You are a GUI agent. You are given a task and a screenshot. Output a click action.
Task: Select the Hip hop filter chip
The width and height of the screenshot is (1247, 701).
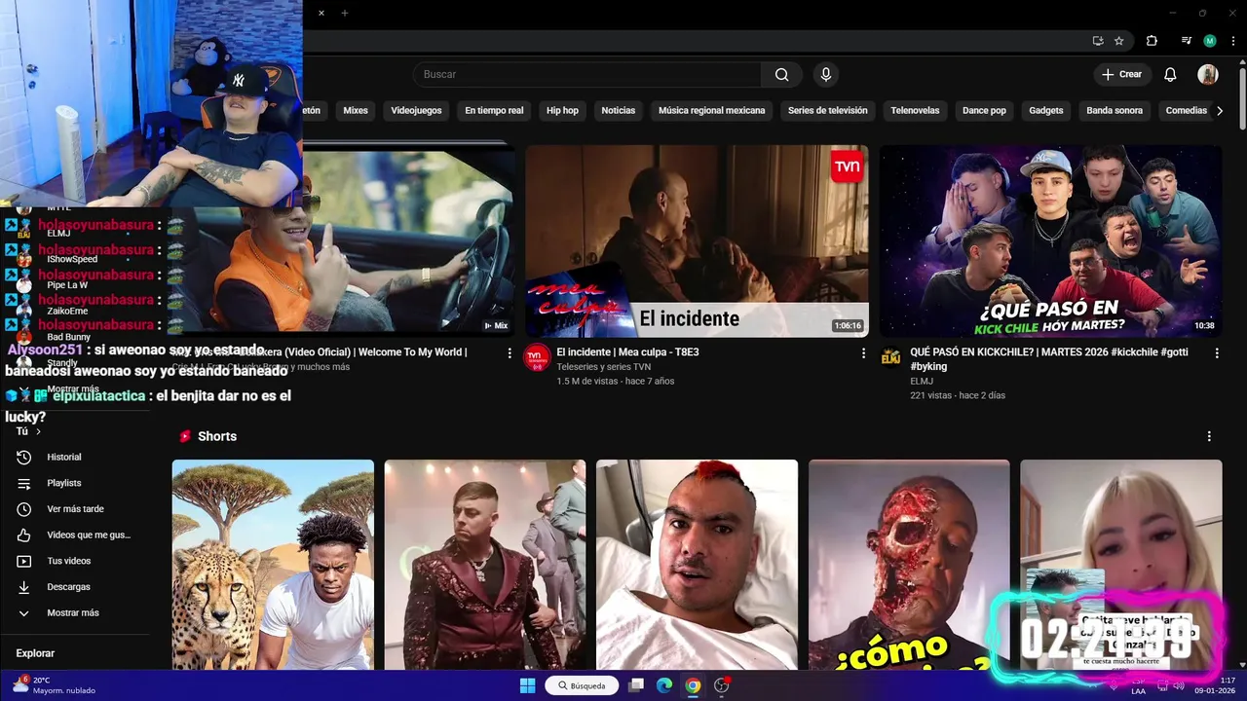point(562,110)
